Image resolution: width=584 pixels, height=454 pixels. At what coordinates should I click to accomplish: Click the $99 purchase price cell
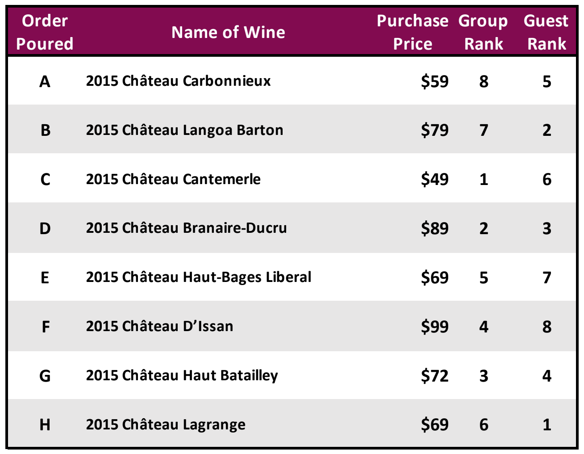(x=434, y=327)
